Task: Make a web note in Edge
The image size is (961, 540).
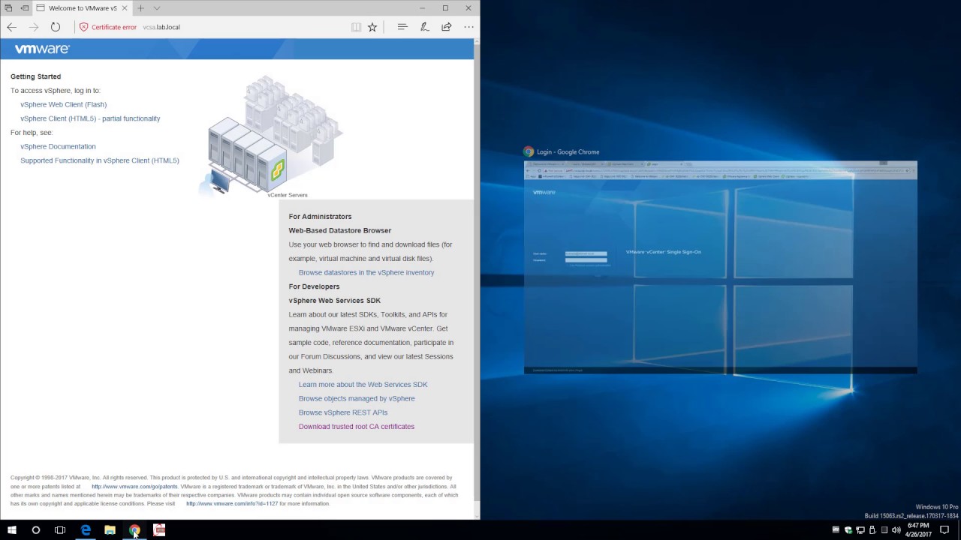Action: click(x=424, y=27)
